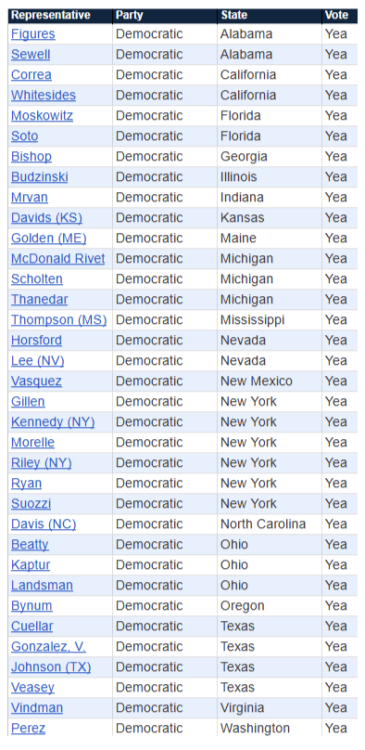The width and height of the screenshot is (365, 750).
Task: Follow the Suozzi link
Action: tap(31, 504)
